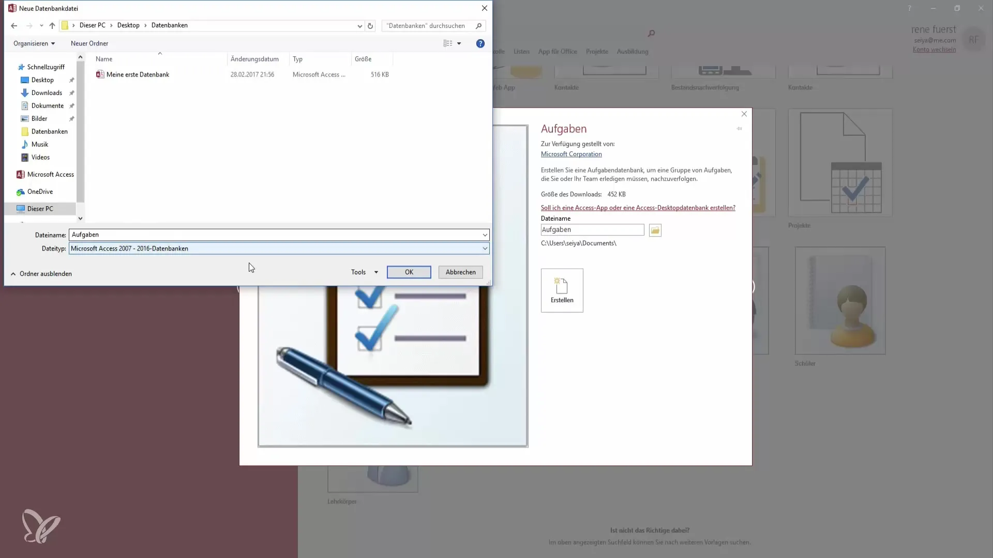Go up one folder level with up arrow
The image size is (993, 558).
point(52,26)
